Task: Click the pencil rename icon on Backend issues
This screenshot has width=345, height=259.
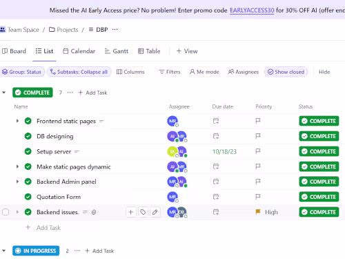Action: point(155,212)
